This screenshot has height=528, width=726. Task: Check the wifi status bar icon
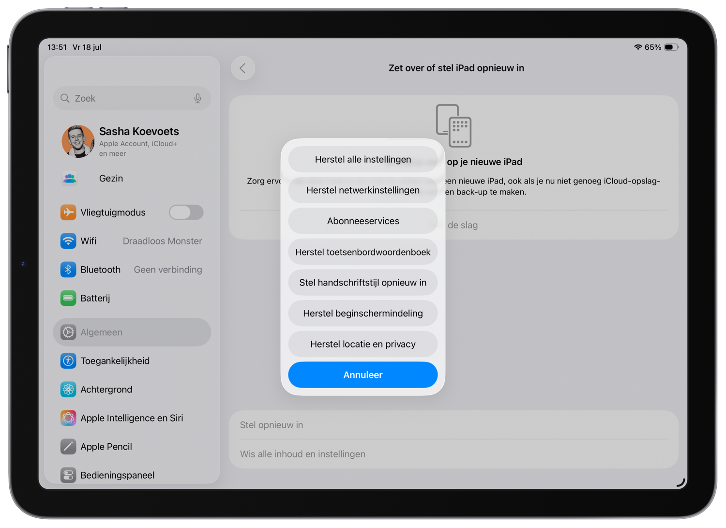(x=638, y=47)
